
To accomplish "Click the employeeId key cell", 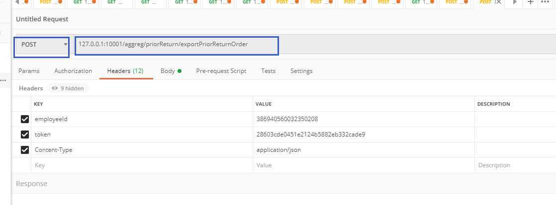I will point(142,119).
